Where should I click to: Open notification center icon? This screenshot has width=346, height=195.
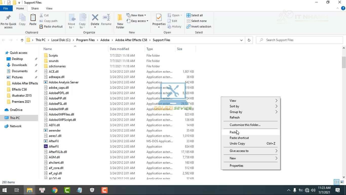[338, 190]
